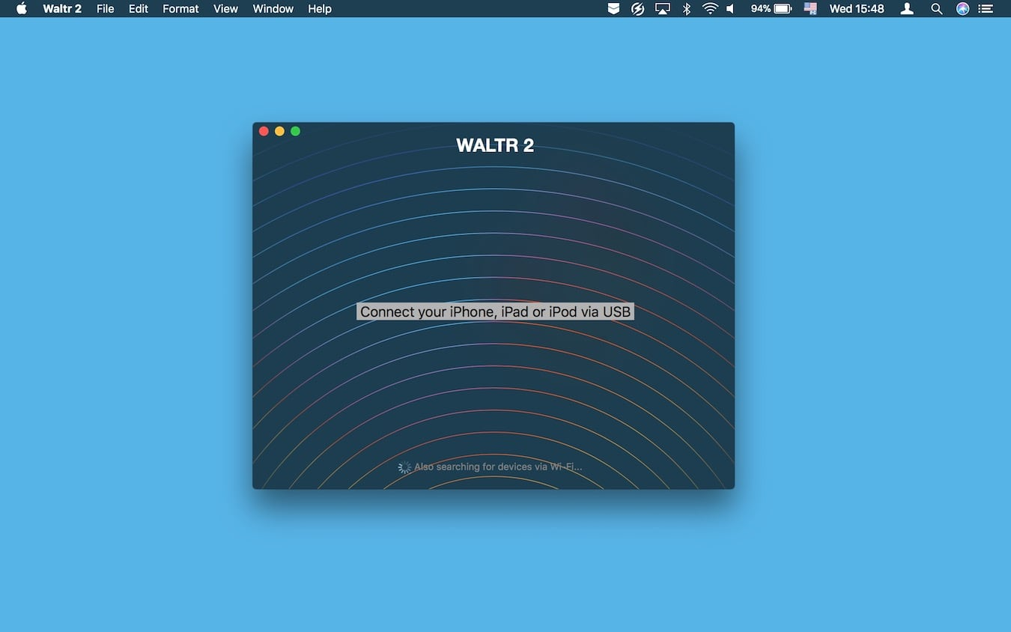Click the WALTR 2 window title

(495, 145)
